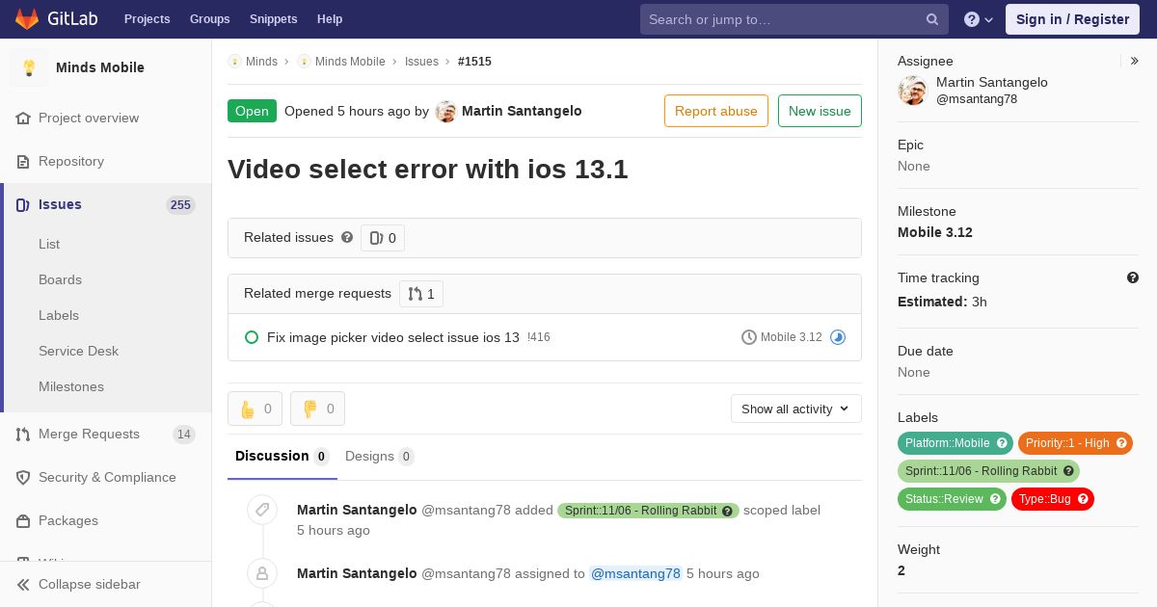1157x607 pixels.
Task: Click the #1515 breadcrumb item
Action: coord(474,61)
